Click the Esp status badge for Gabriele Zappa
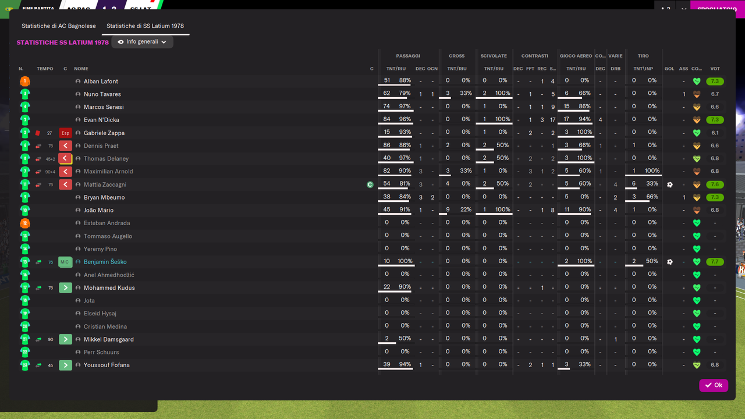745x419 pixels. tap(65, 133)
